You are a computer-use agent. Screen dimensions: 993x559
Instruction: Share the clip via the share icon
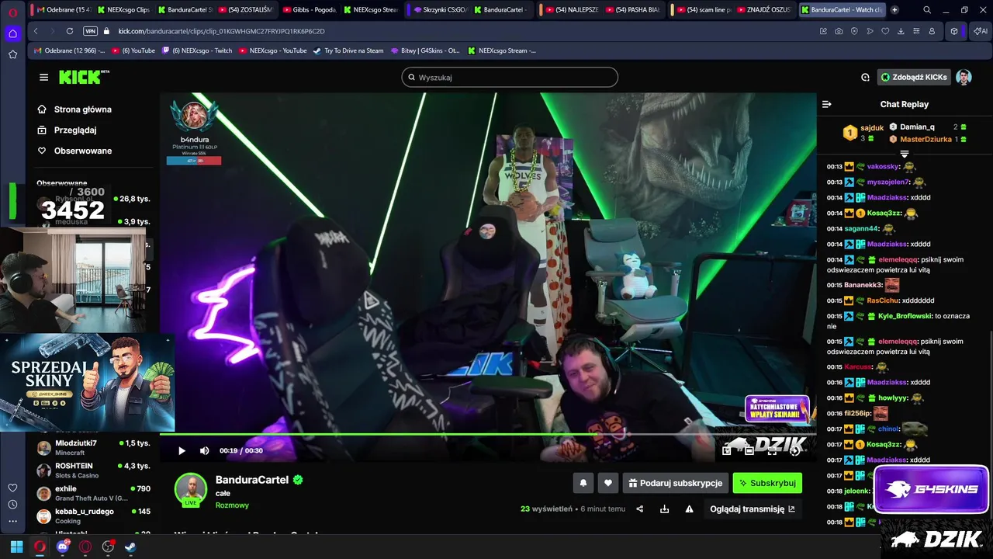(640, 509)
